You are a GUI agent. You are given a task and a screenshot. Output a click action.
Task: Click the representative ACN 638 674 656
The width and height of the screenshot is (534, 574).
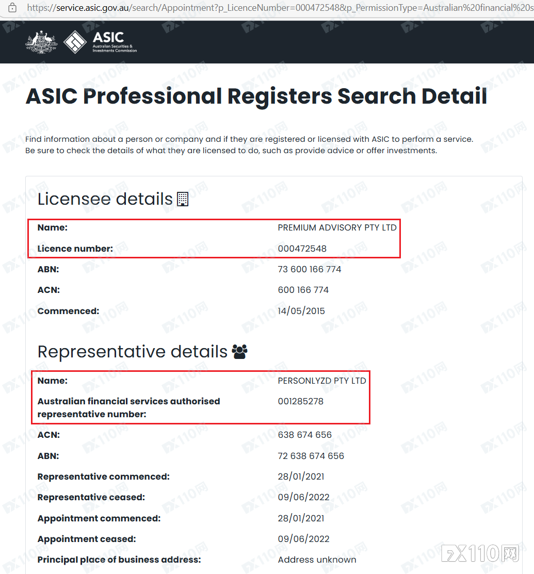click(x=305, y=435)
